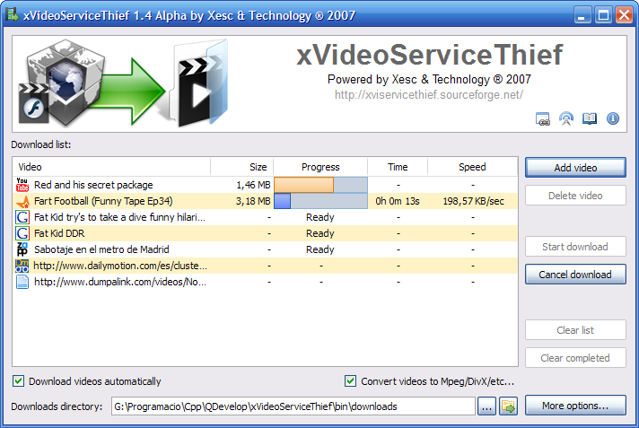This screenshot has height=428, width=639.
Task: Click the xVideoServiceThief logo graphic in banner
Action: [x=124, y=83]
